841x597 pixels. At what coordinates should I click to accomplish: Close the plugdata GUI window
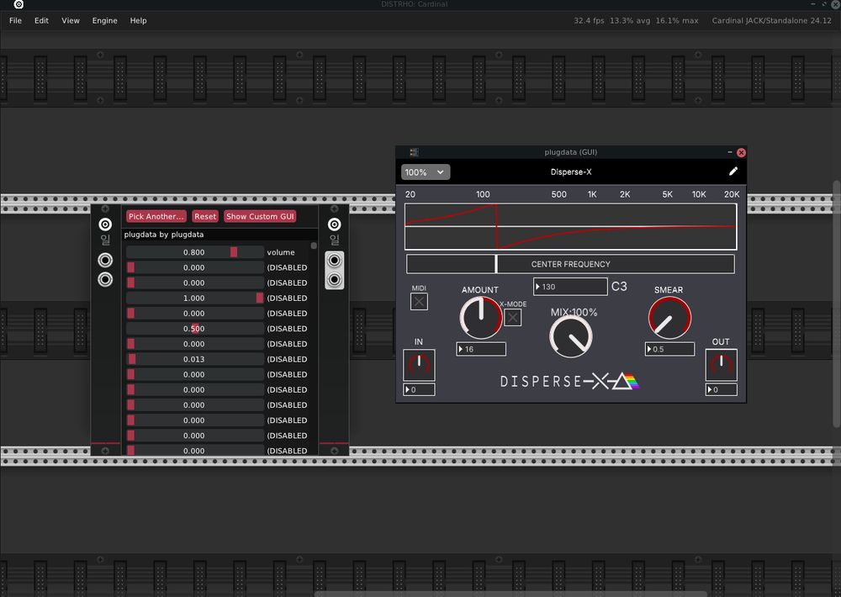click(741, 152)
